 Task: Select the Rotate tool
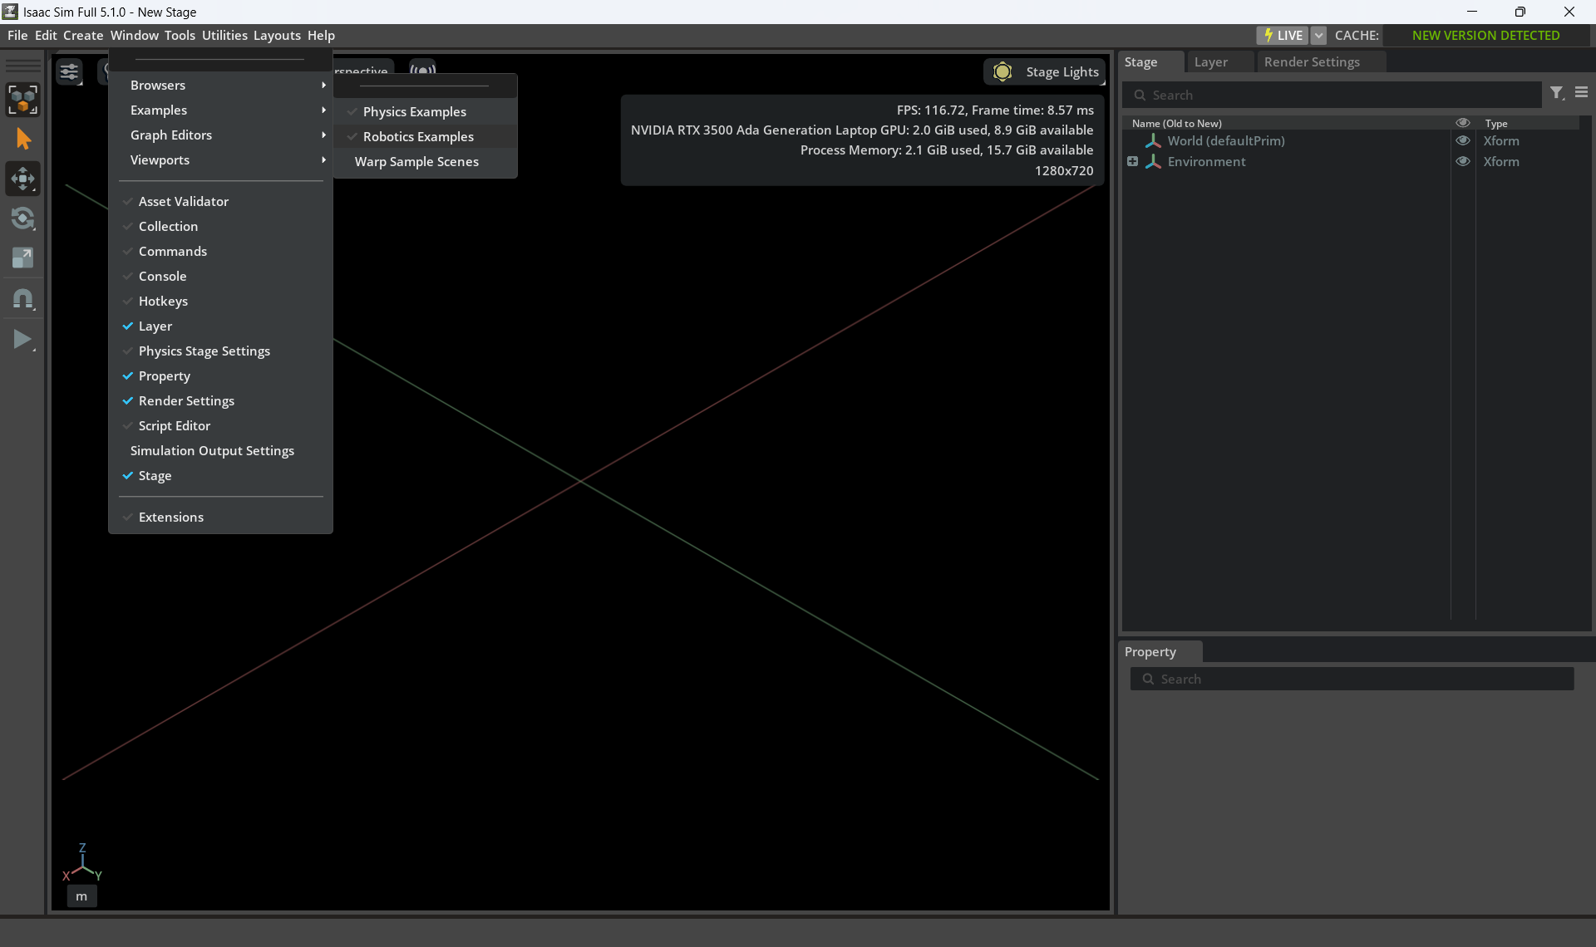(22, 218)
